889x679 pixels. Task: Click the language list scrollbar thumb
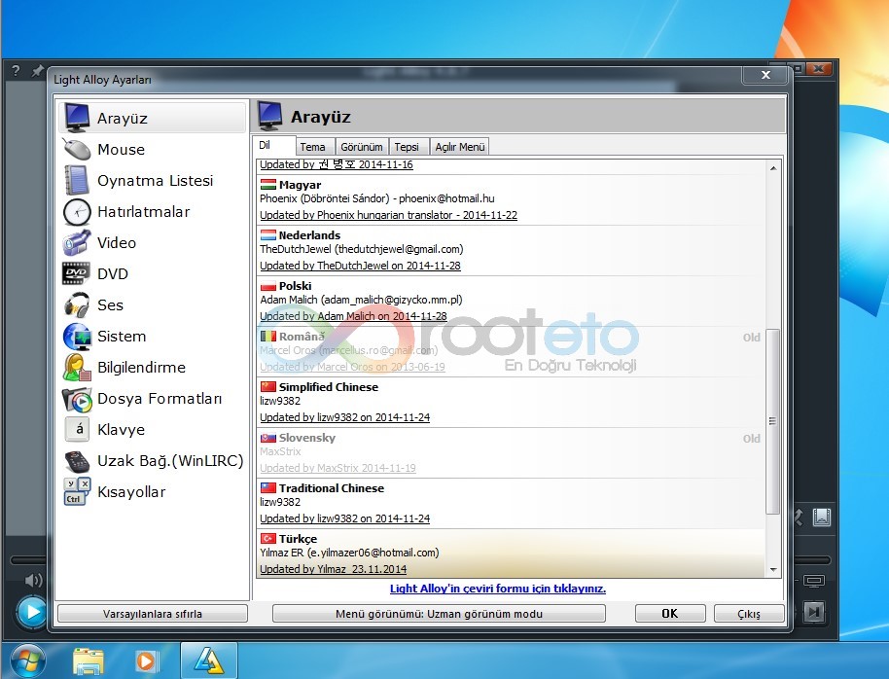(773, 421)
